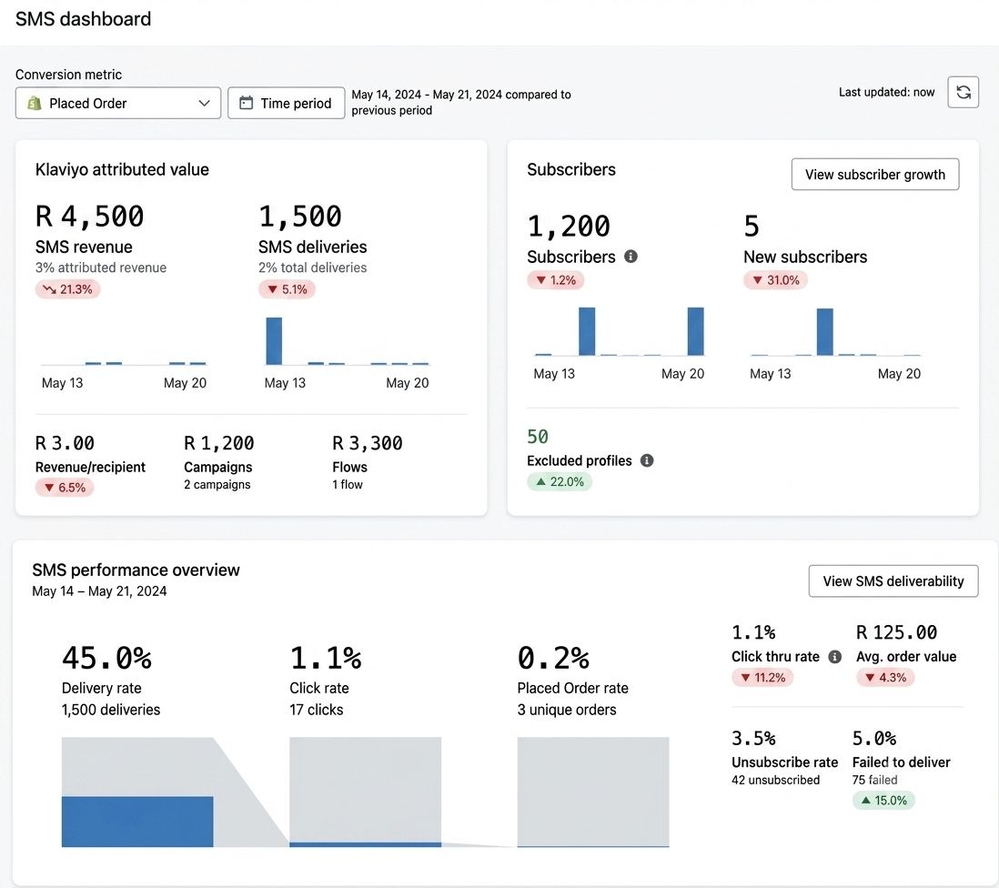Click the 3.5% Unsubscribe rate value
This screenshot has width=999, height=888.
[x=753, y=738]
